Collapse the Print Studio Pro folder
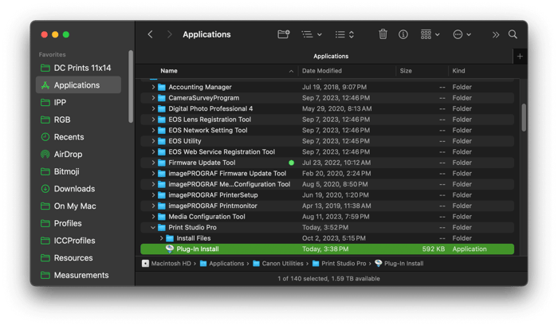Image resolution: width=558 pixels, height=326 pixels. click(x=153, y=227)
